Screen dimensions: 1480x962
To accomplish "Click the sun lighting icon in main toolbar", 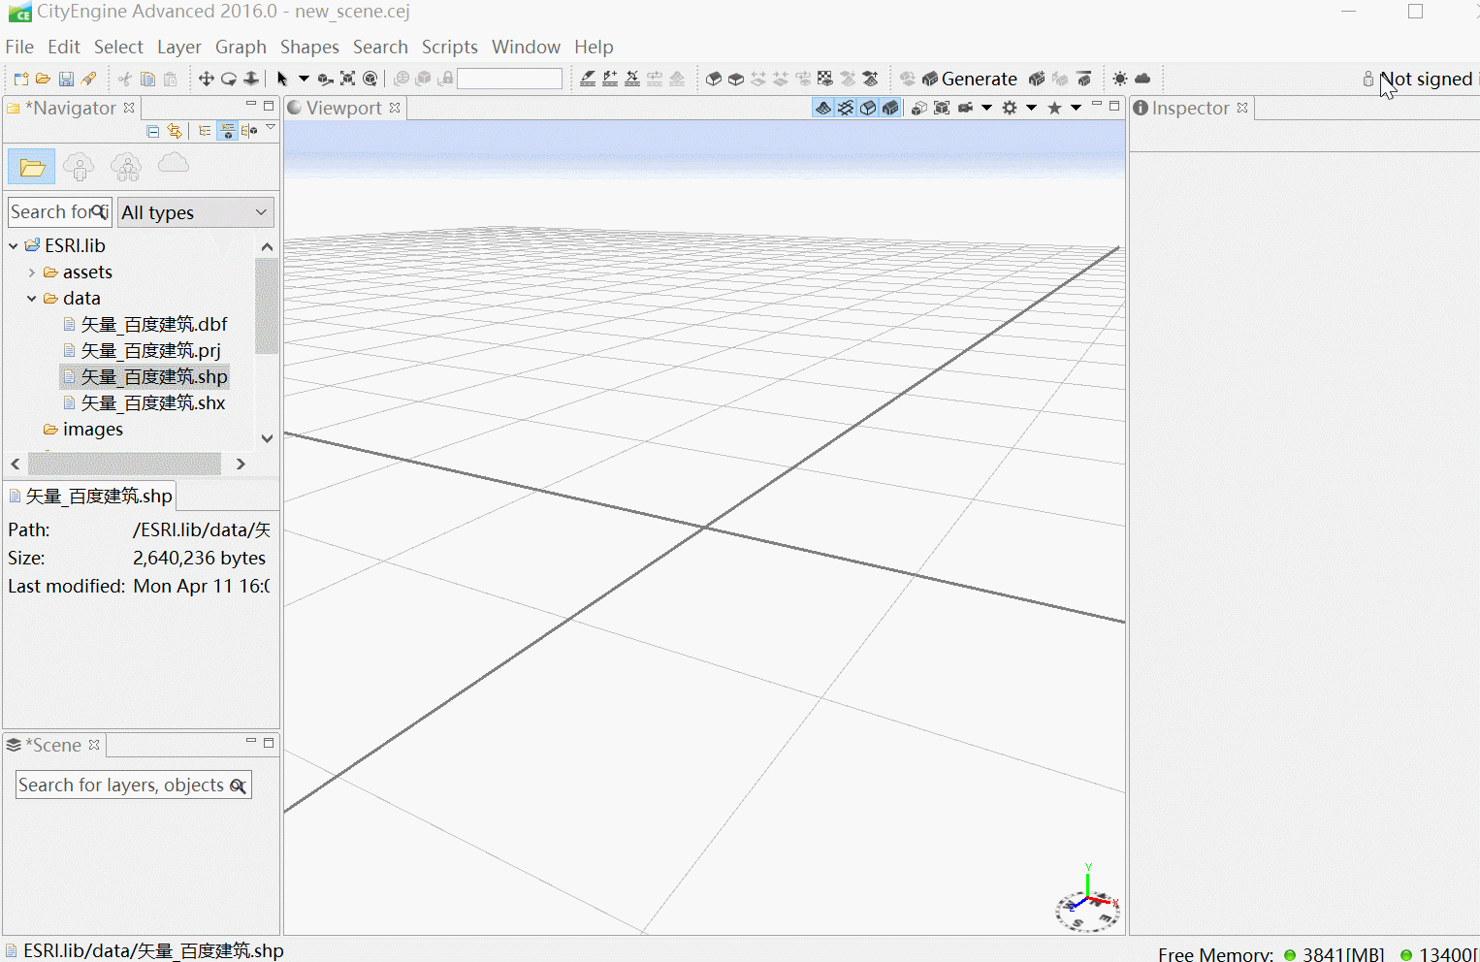I will click(1120, 79).
